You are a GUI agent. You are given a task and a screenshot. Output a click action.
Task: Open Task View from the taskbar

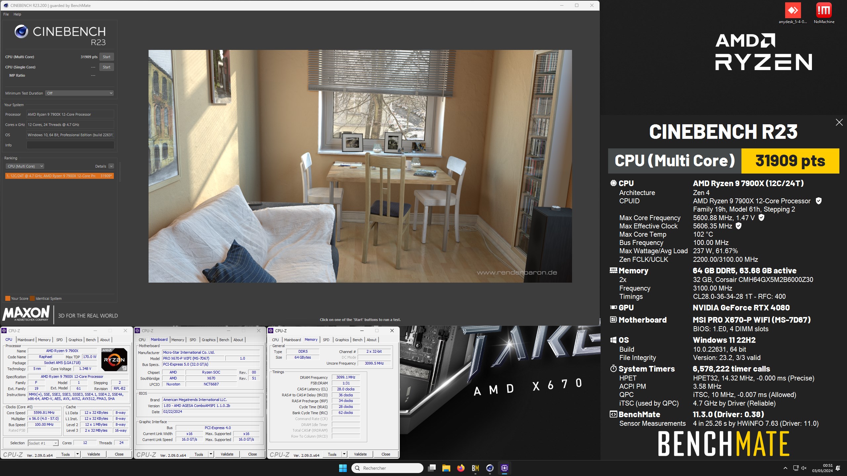click(431, 468)
